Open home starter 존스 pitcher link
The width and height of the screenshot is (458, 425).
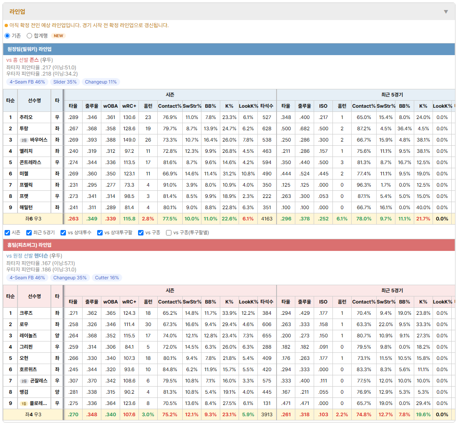click(x=34, y=60)
